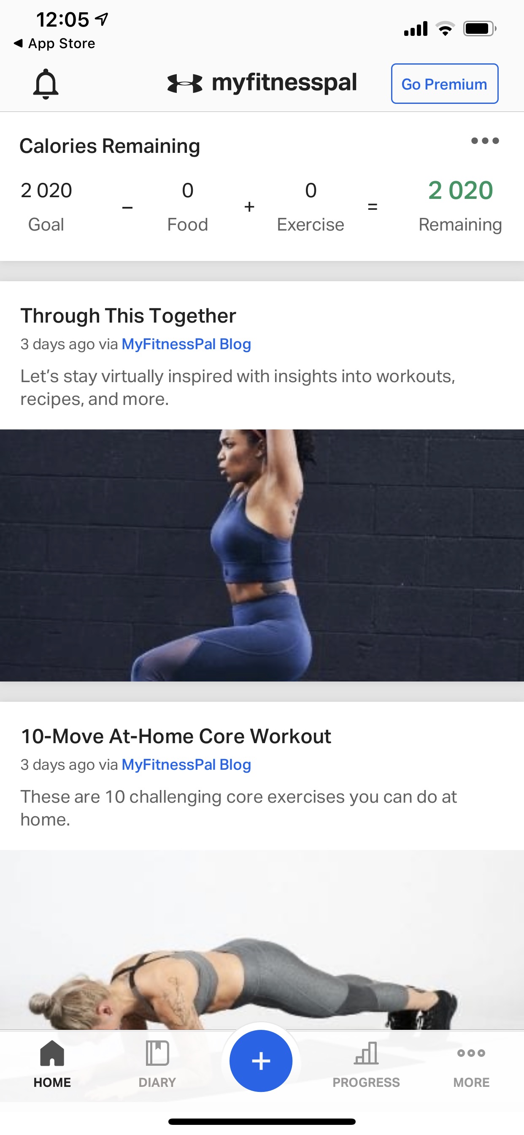Open MyFitnessPal Blog link under Core Workout

186,764
